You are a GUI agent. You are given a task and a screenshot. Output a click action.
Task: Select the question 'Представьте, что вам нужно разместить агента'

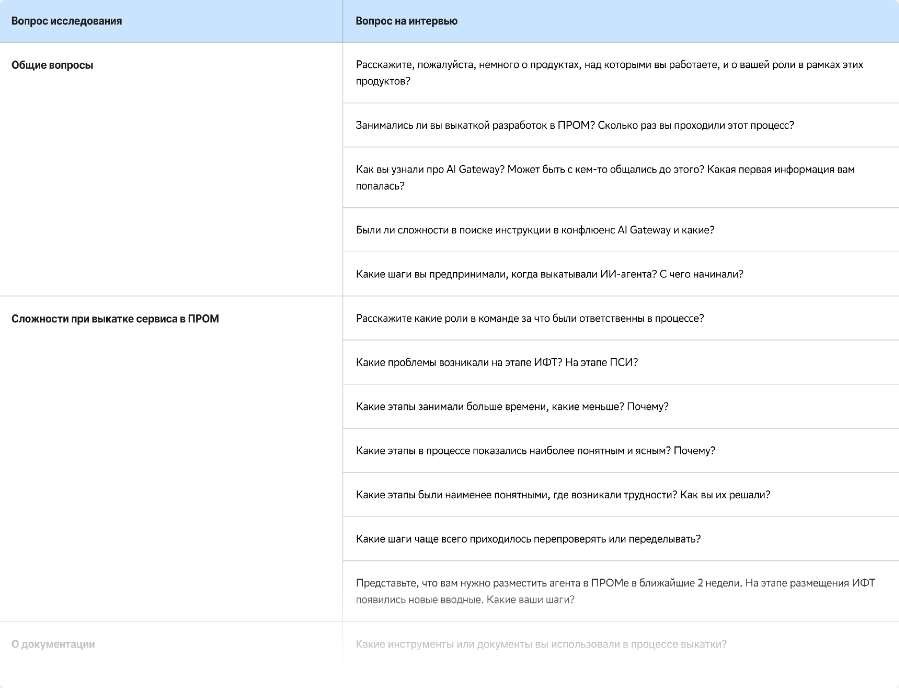[x=615, y=591]
